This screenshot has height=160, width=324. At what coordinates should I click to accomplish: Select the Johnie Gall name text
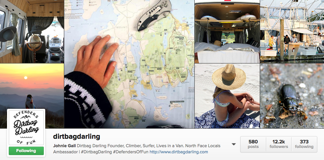click(64, 146)
